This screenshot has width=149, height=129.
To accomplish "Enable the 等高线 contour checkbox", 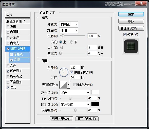I will click(11, 54).
